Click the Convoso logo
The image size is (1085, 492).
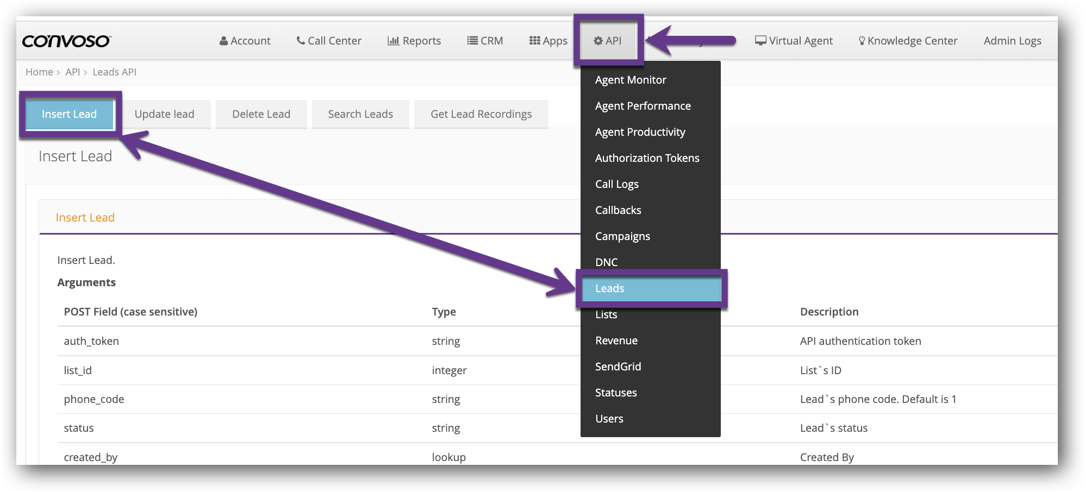67,41
